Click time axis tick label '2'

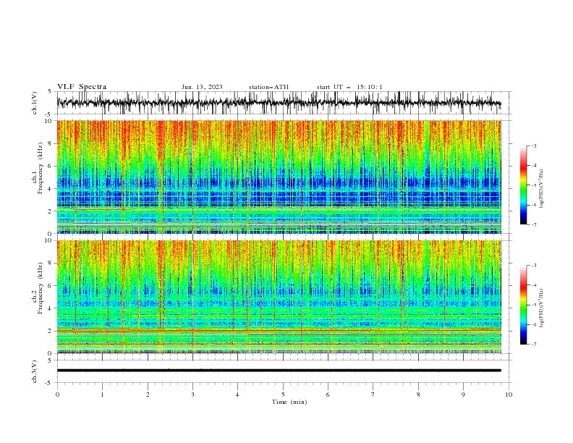[148, 395]
